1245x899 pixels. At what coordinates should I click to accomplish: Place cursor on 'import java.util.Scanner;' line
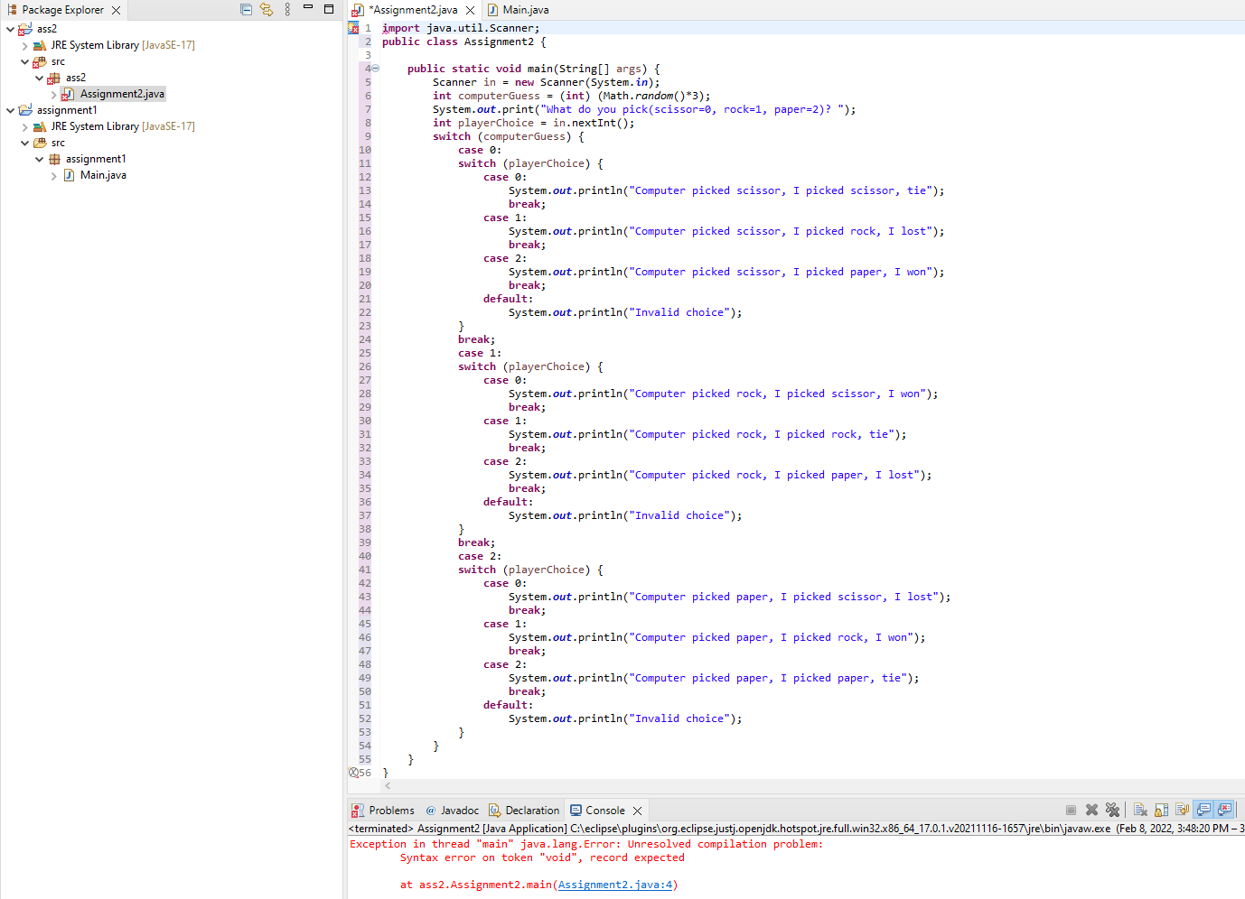click(461, 28)
